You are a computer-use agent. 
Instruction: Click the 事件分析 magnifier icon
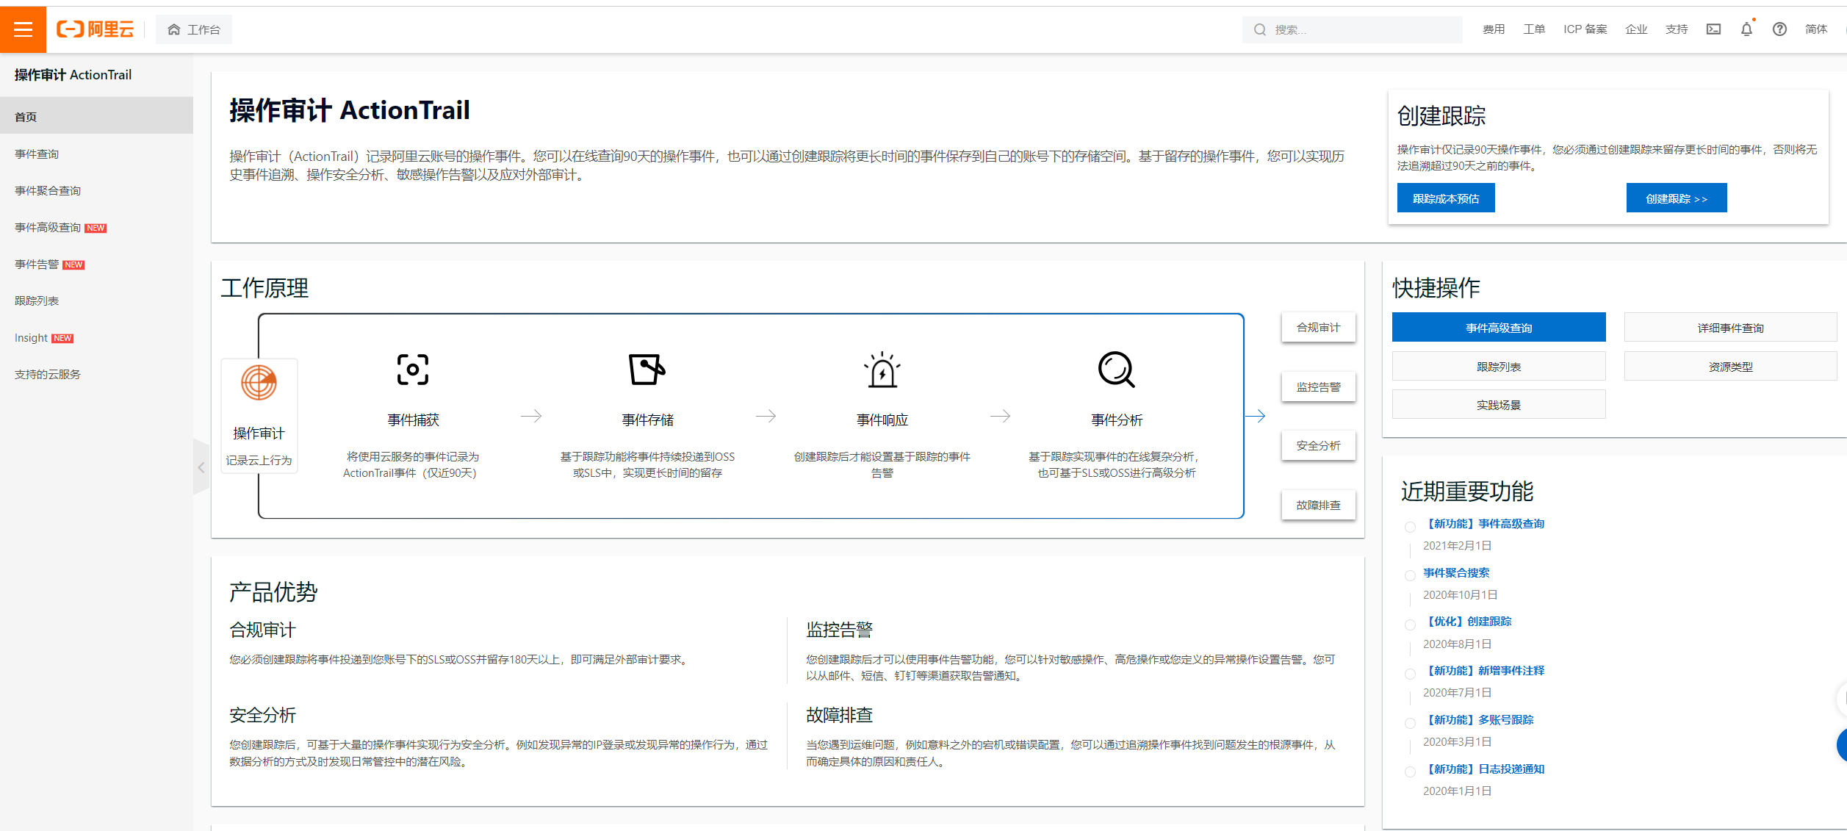pos(1116,369)
